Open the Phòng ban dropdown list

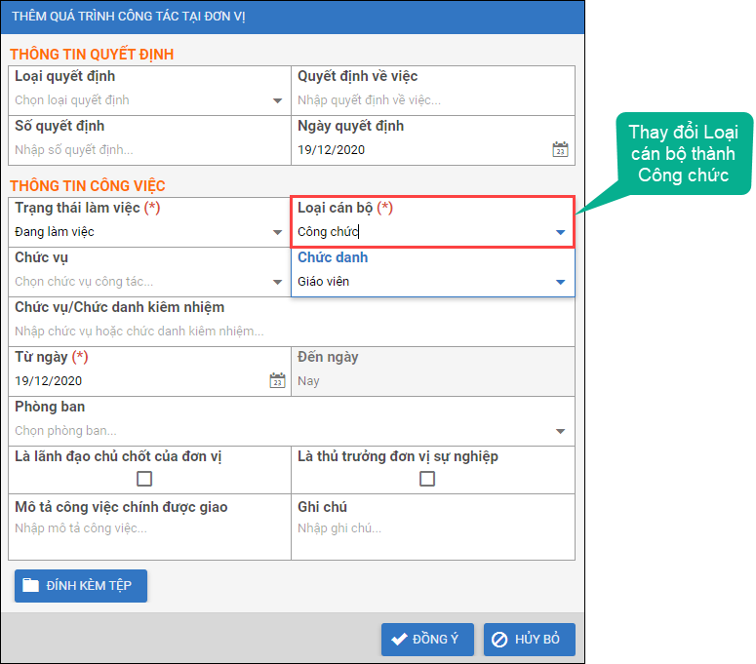560,431
